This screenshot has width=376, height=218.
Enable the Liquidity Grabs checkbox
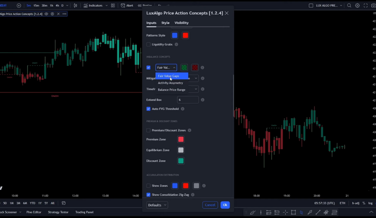coord(148,44)
